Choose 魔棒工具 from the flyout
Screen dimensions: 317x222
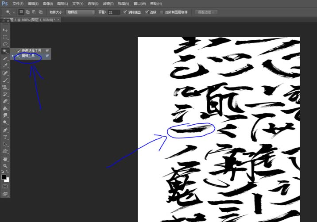click(31, 56)
